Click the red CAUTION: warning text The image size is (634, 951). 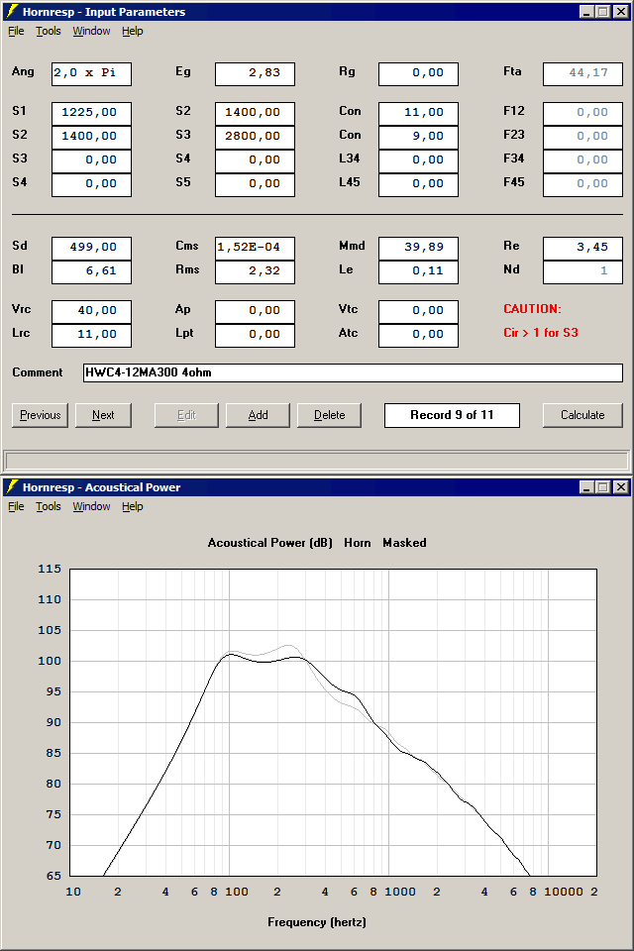coord(532,309)
